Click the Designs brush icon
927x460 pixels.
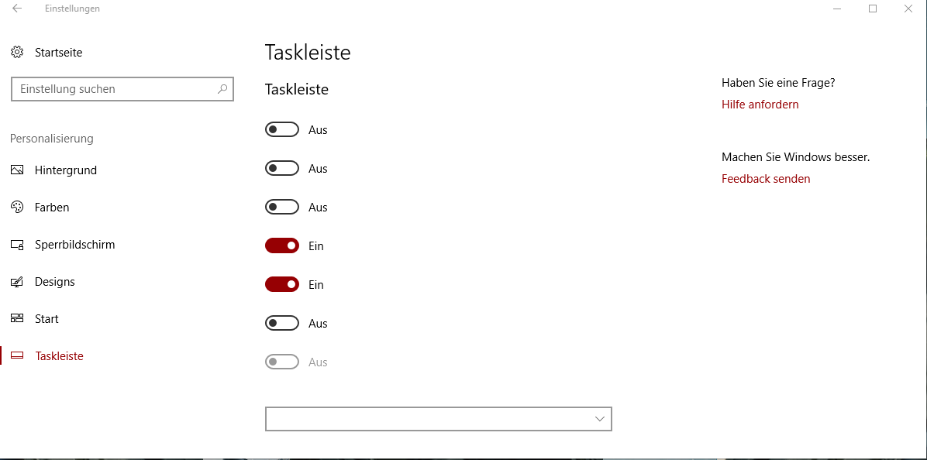[17, 282]
